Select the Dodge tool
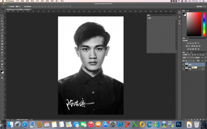This screenshot has height=129, width=207. coord(2,50)
